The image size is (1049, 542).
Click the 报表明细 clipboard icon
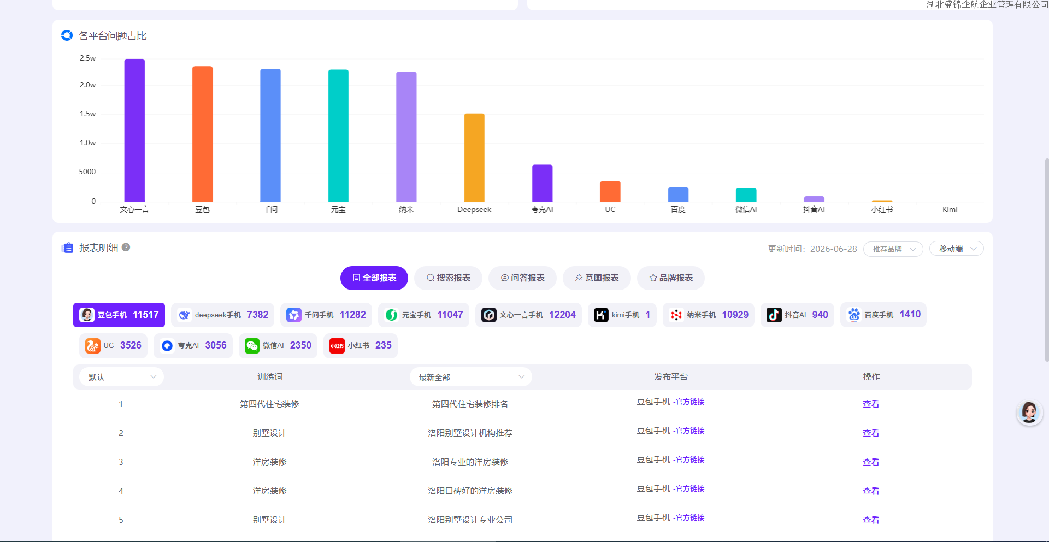pos(68,248)
